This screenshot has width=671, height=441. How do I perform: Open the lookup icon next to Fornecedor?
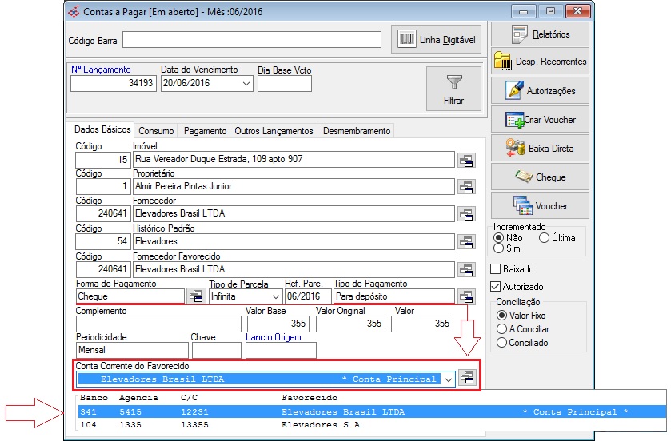pyautogui.click(x=466, y=214)
